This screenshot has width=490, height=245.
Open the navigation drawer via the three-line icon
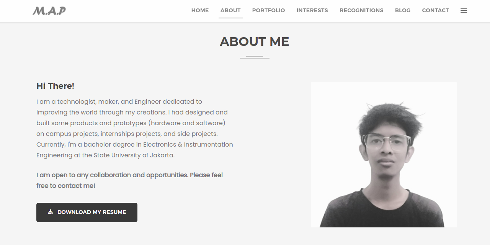(x=464, y=10)
